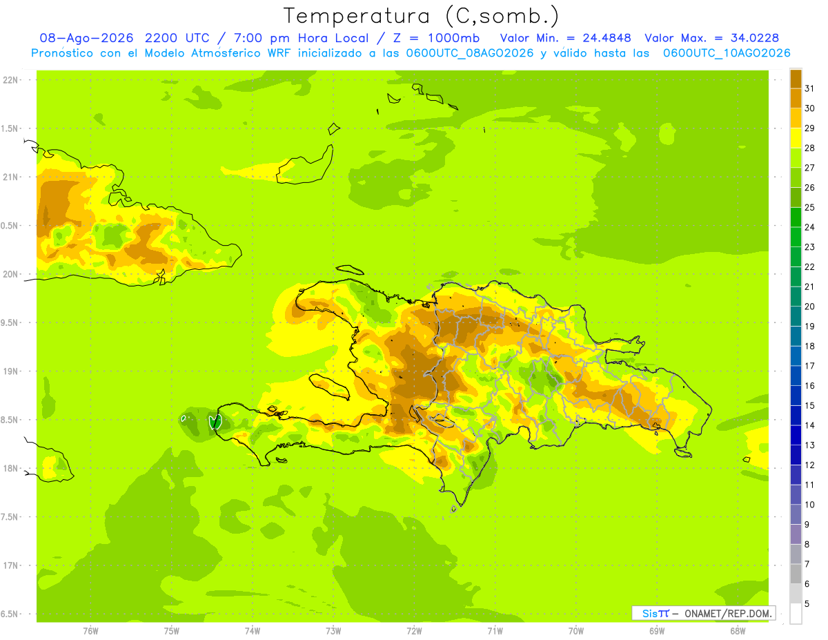Viewport: 828px width, 640px height.
Task: Click the '70W' longitude label
Action: click(576, 631)
